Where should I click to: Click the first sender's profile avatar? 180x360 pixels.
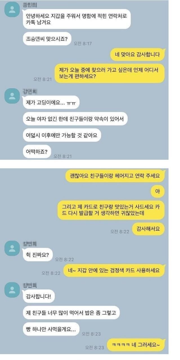[12, 10]
